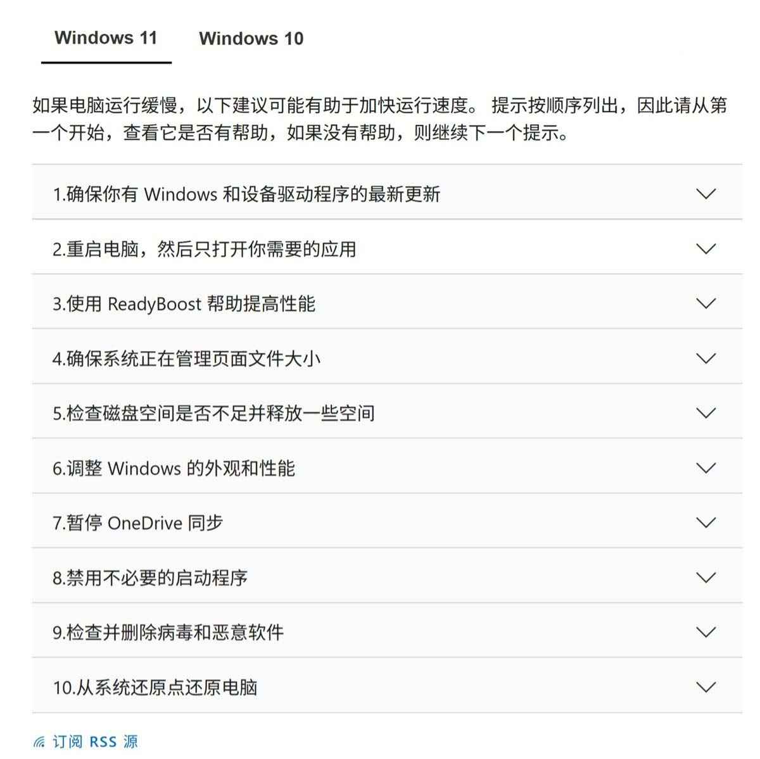760x759 pixels.
Task: Switch to the Windows 10 tab
Action: click(251, 39)
